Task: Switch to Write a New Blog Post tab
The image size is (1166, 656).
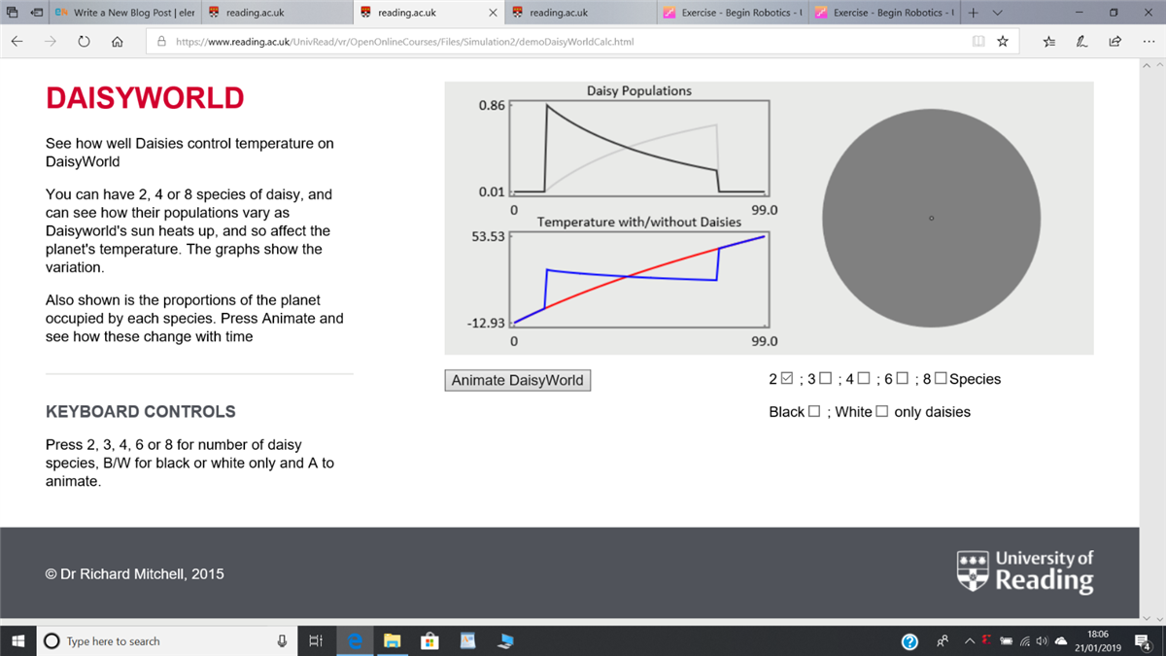Action: pos(124,13)
